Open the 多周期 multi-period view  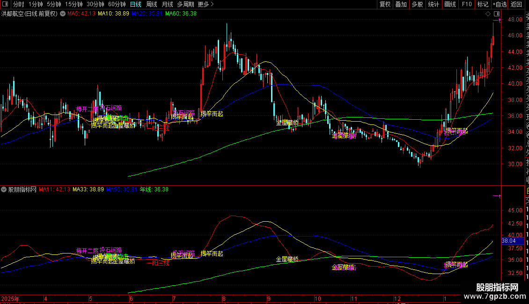tap(186, 4)
